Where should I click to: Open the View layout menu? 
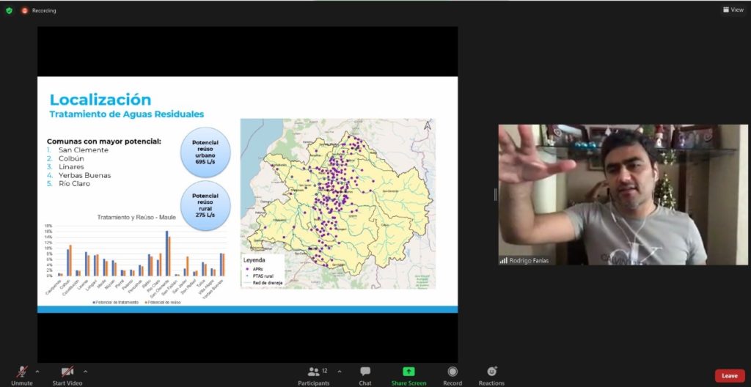click(733, 10)
